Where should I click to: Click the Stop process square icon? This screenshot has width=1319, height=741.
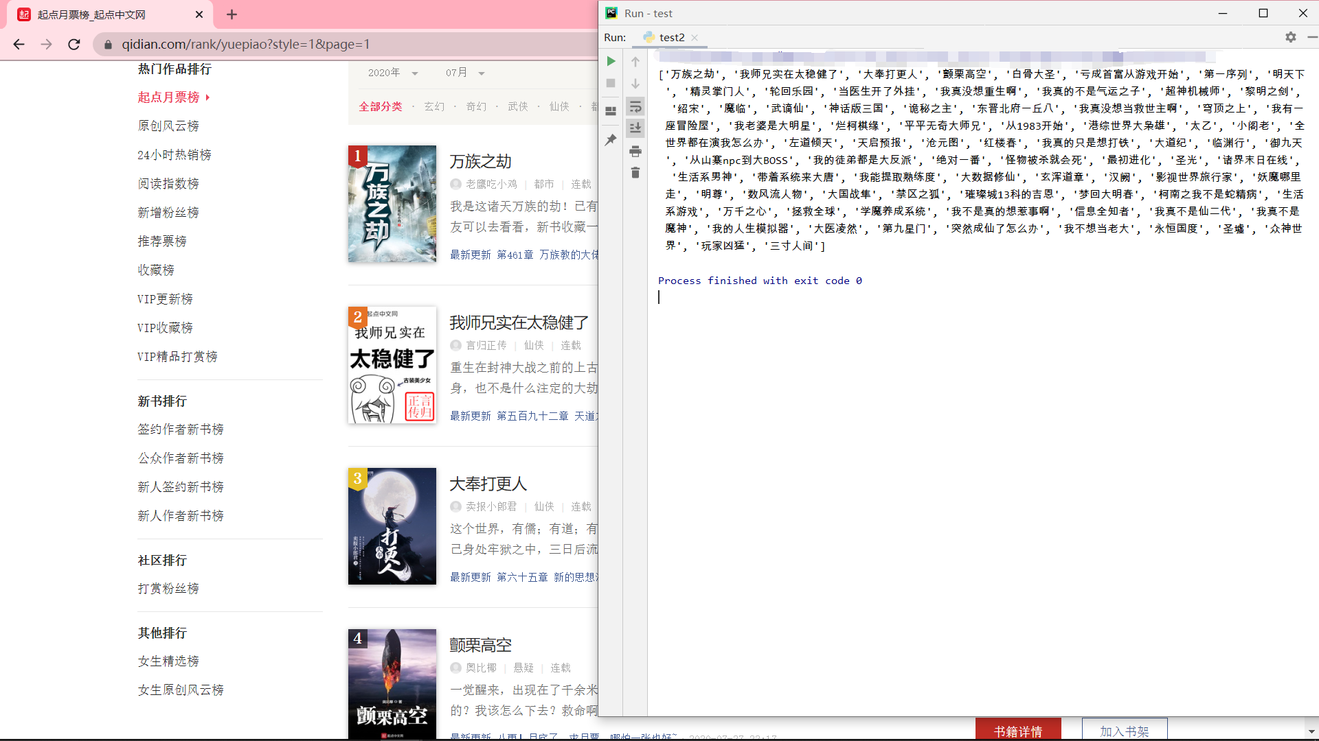click(x=611, y=83)
